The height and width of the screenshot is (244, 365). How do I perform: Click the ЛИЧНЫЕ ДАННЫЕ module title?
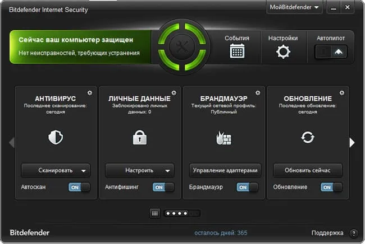pos(139,98)
